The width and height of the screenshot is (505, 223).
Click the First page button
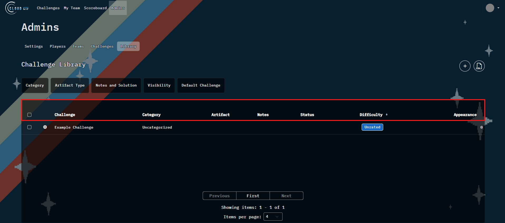[253, 196]
